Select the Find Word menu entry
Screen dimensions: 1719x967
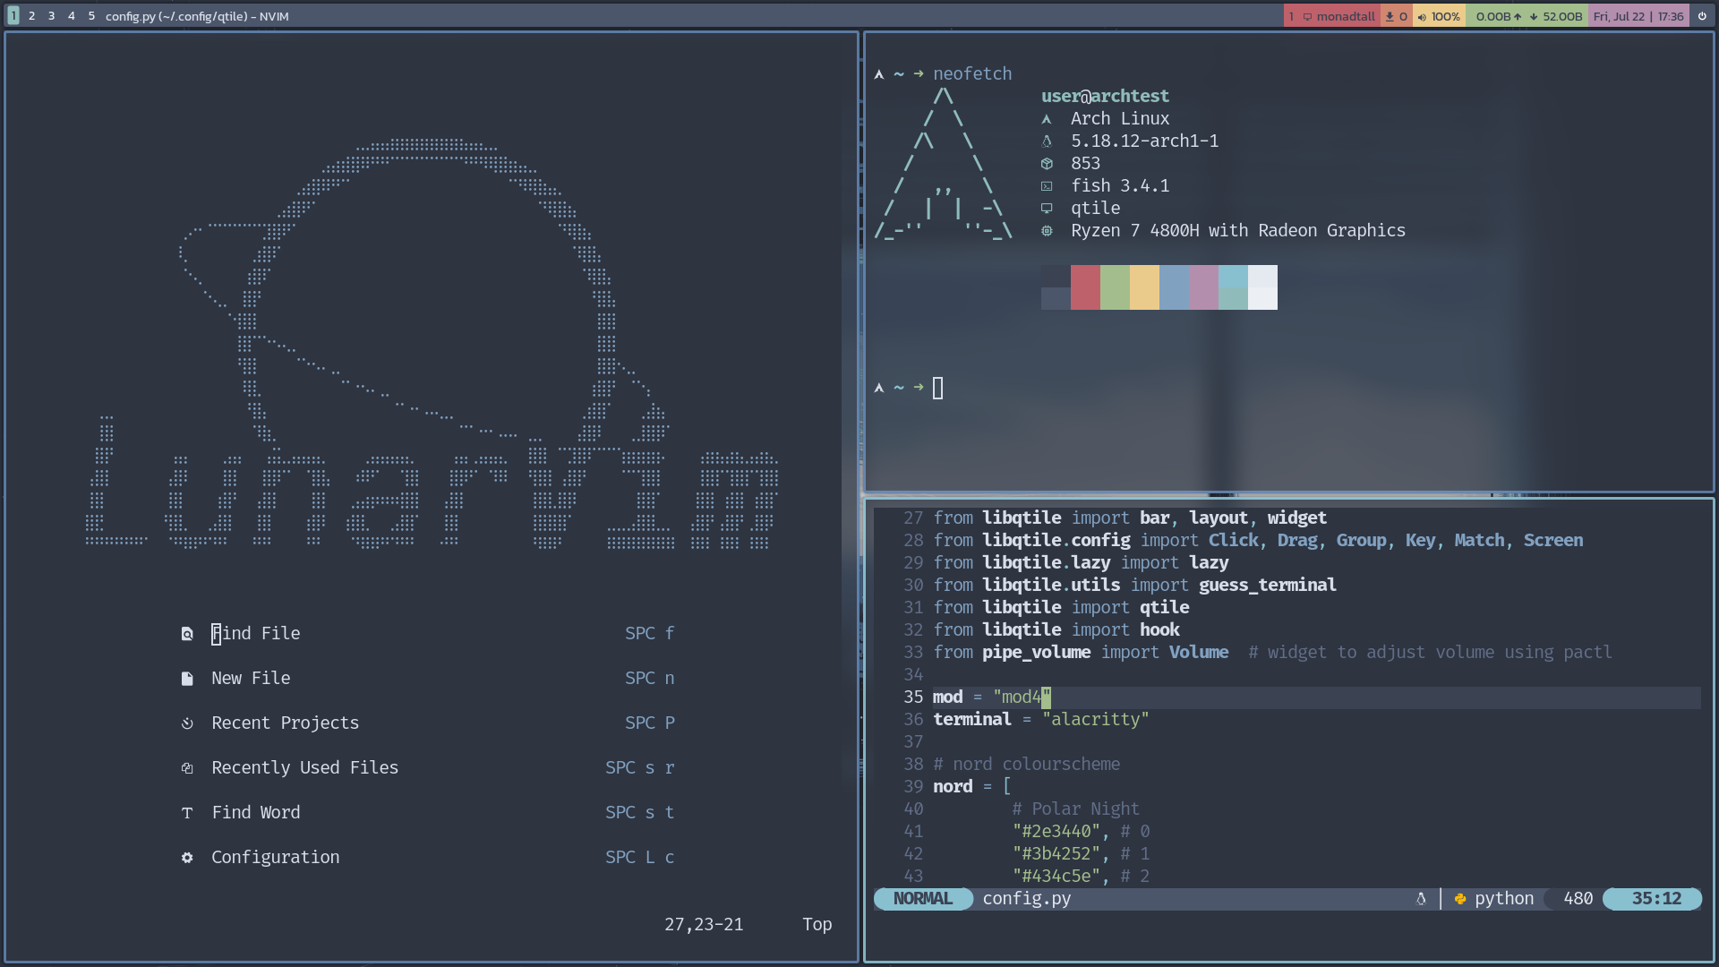pos(256,813)
